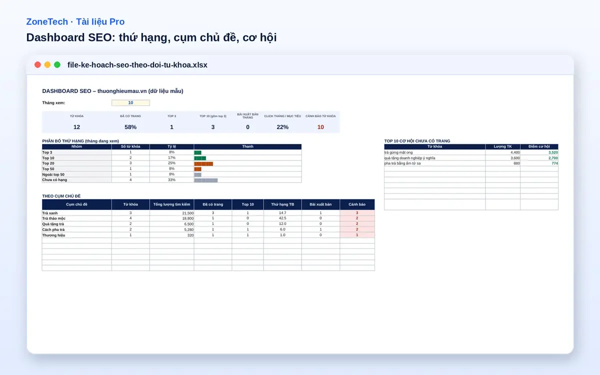Click the search volume cell 4,400

(x=502, y=152)
